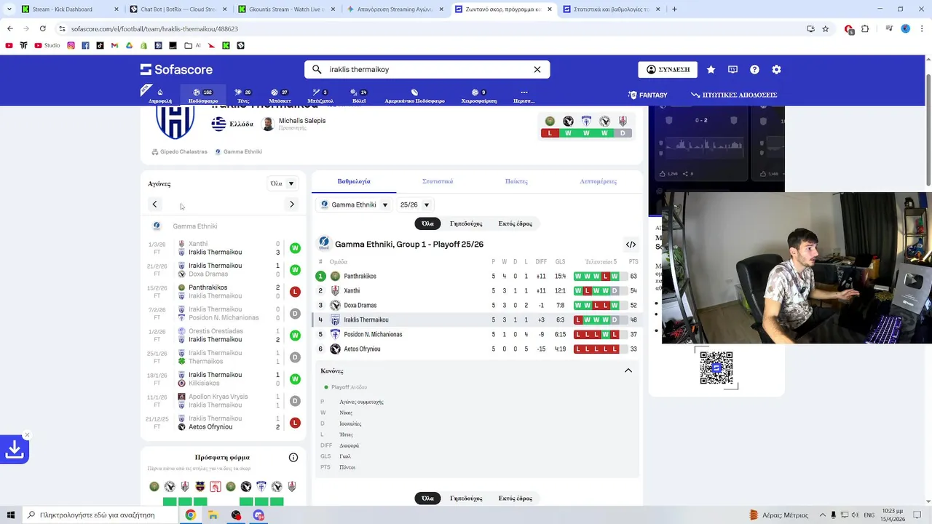This screenshot has width=932, height=524.
Task: Select lower Εκτός έδρας filter at bottom
Action: pyautogui.click(x=516, y=499)
